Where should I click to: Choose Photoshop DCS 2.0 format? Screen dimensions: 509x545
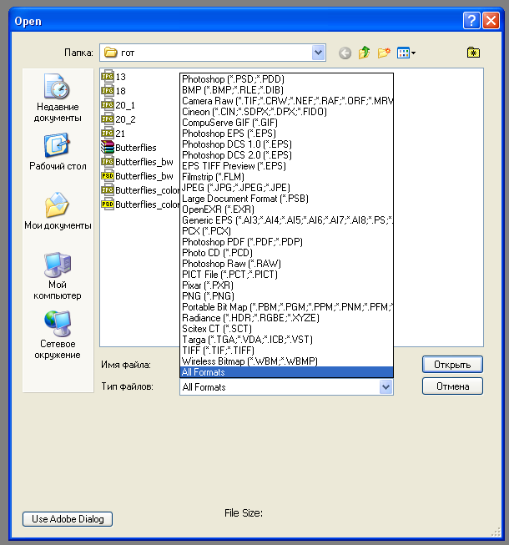coord(287,155)
